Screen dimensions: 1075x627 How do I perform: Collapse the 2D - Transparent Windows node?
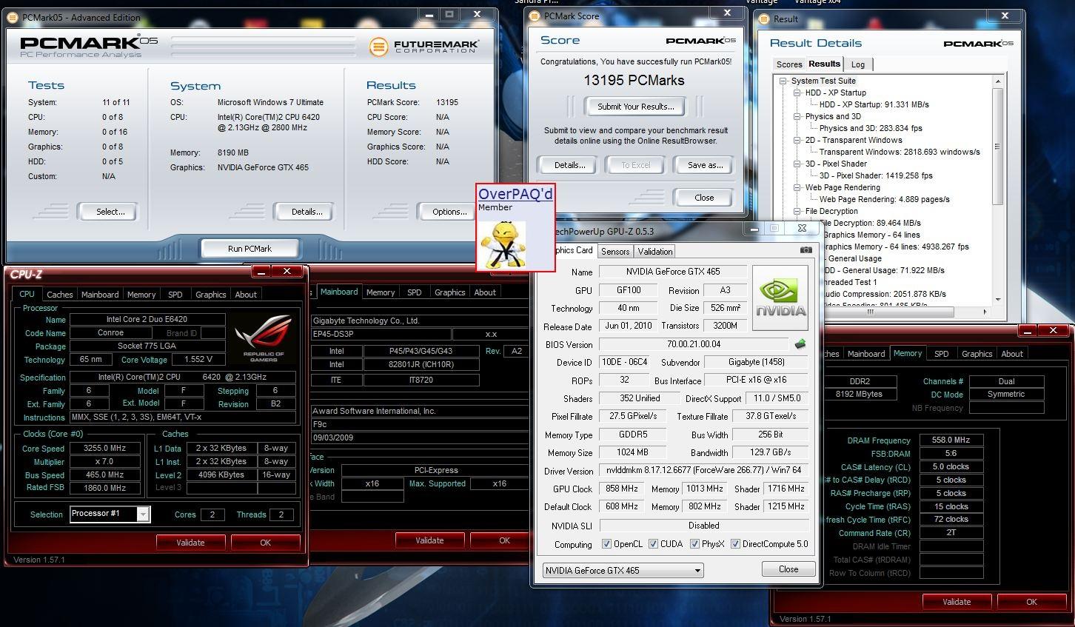(x=797, y=140)
